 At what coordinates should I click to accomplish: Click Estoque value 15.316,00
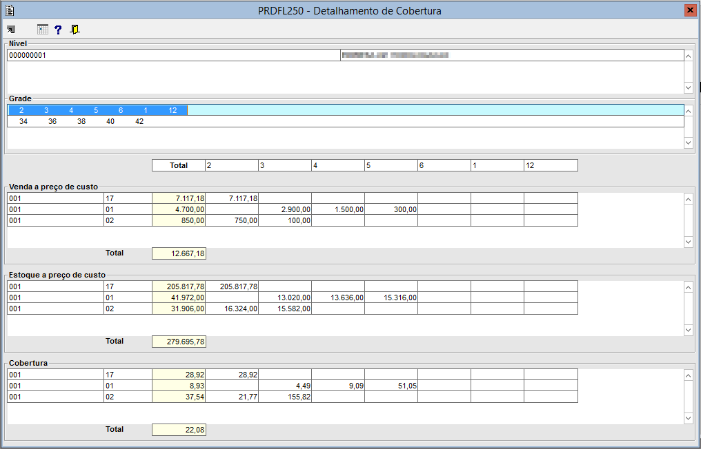tap(391, 297)
